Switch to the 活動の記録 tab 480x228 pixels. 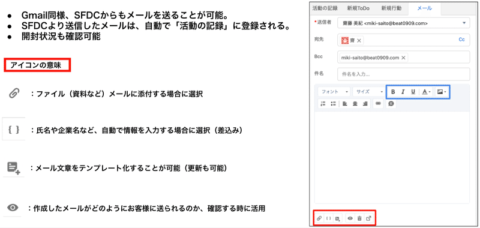325,8
